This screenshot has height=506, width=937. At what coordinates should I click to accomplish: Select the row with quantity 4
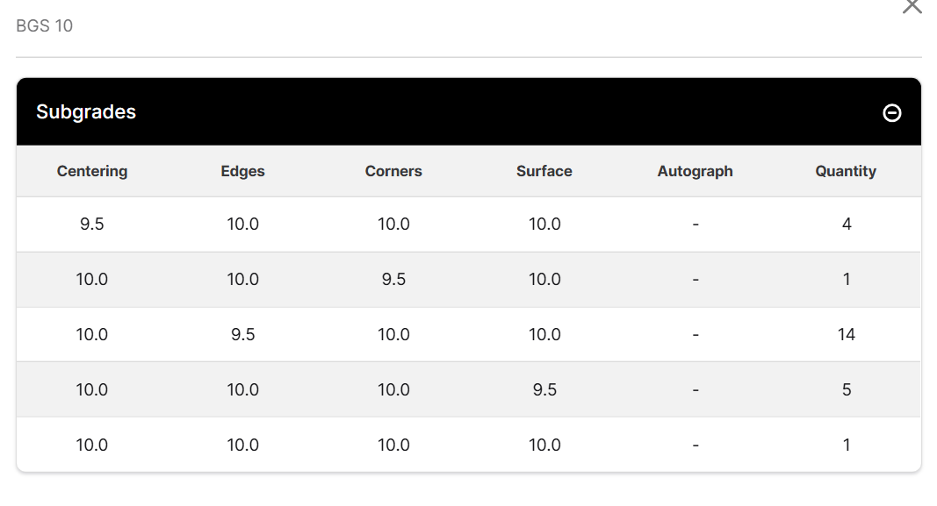click(469, 224)
